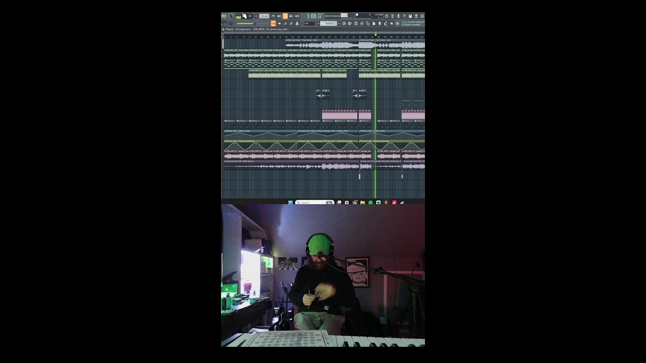Click the undo history circular arrow icon
The image size is (646, 363).
click(x=387, y=16)
